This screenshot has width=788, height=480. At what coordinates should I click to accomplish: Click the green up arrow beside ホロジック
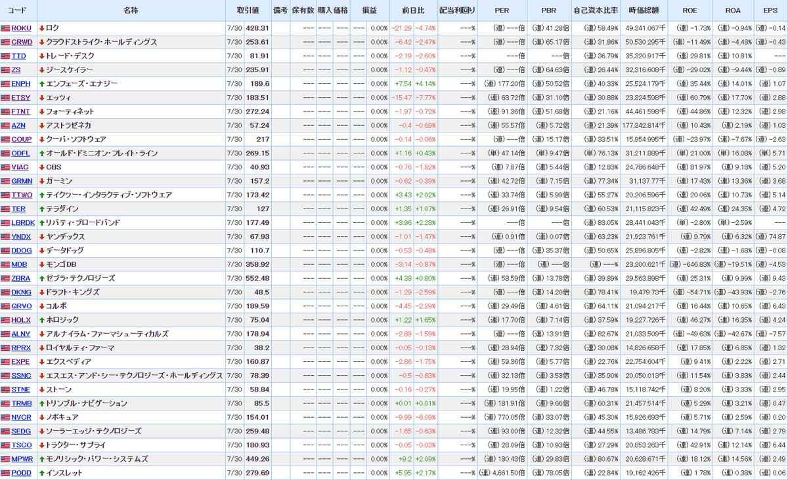pyautogui.click(x=41, y=320)
